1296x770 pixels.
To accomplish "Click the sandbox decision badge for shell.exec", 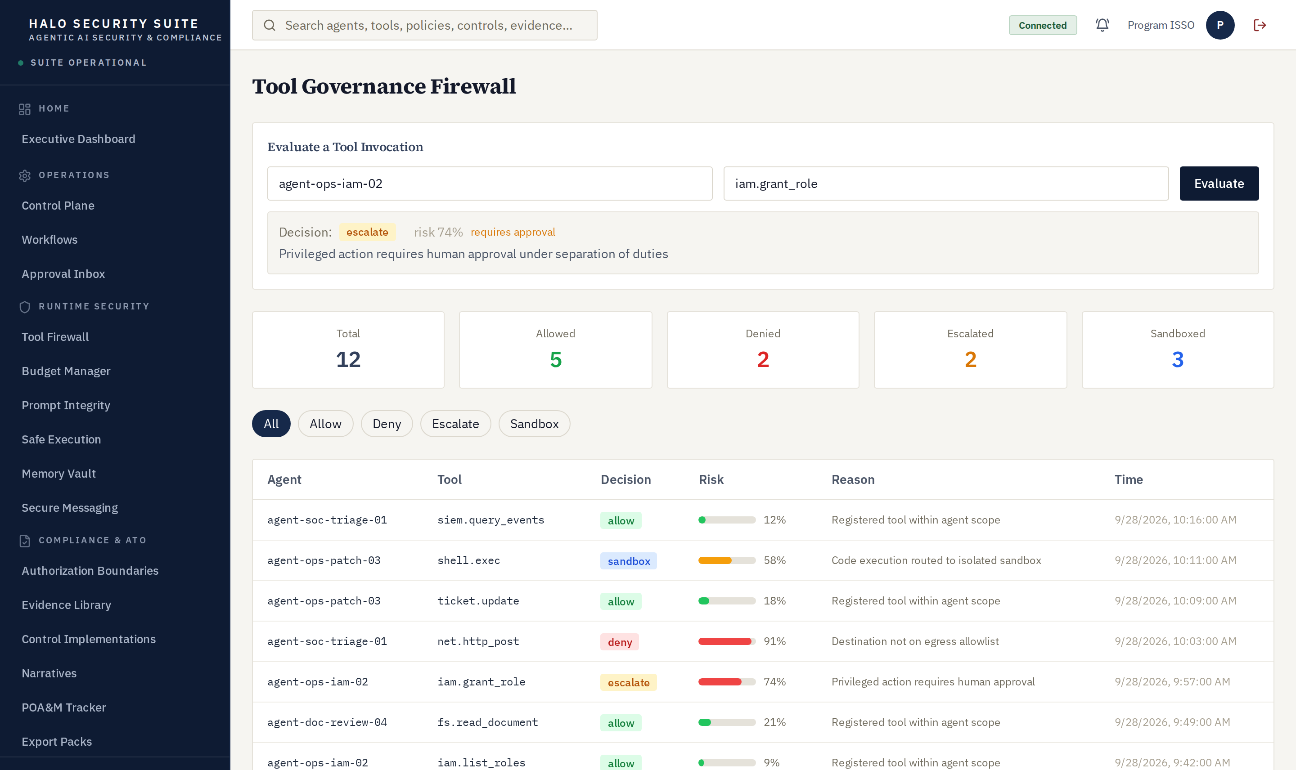I will click(x=629, y=561).
